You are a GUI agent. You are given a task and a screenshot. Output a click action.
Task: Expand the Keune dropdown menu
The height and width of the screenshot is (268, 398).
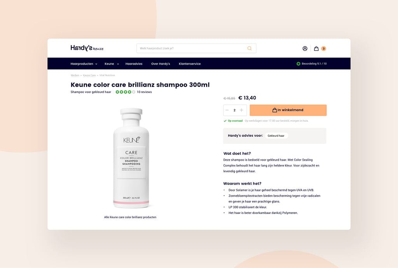112,64
